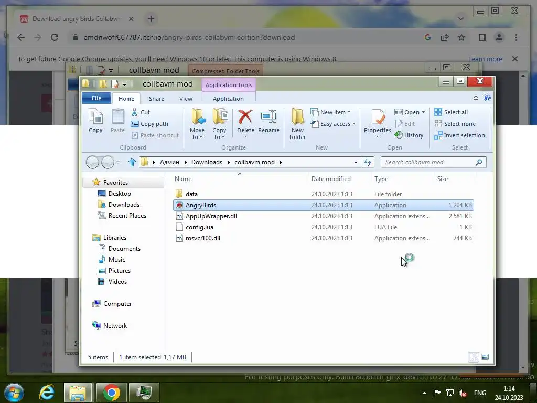
Task: Collapse the ribbon with the caret button
Action: 476,98
